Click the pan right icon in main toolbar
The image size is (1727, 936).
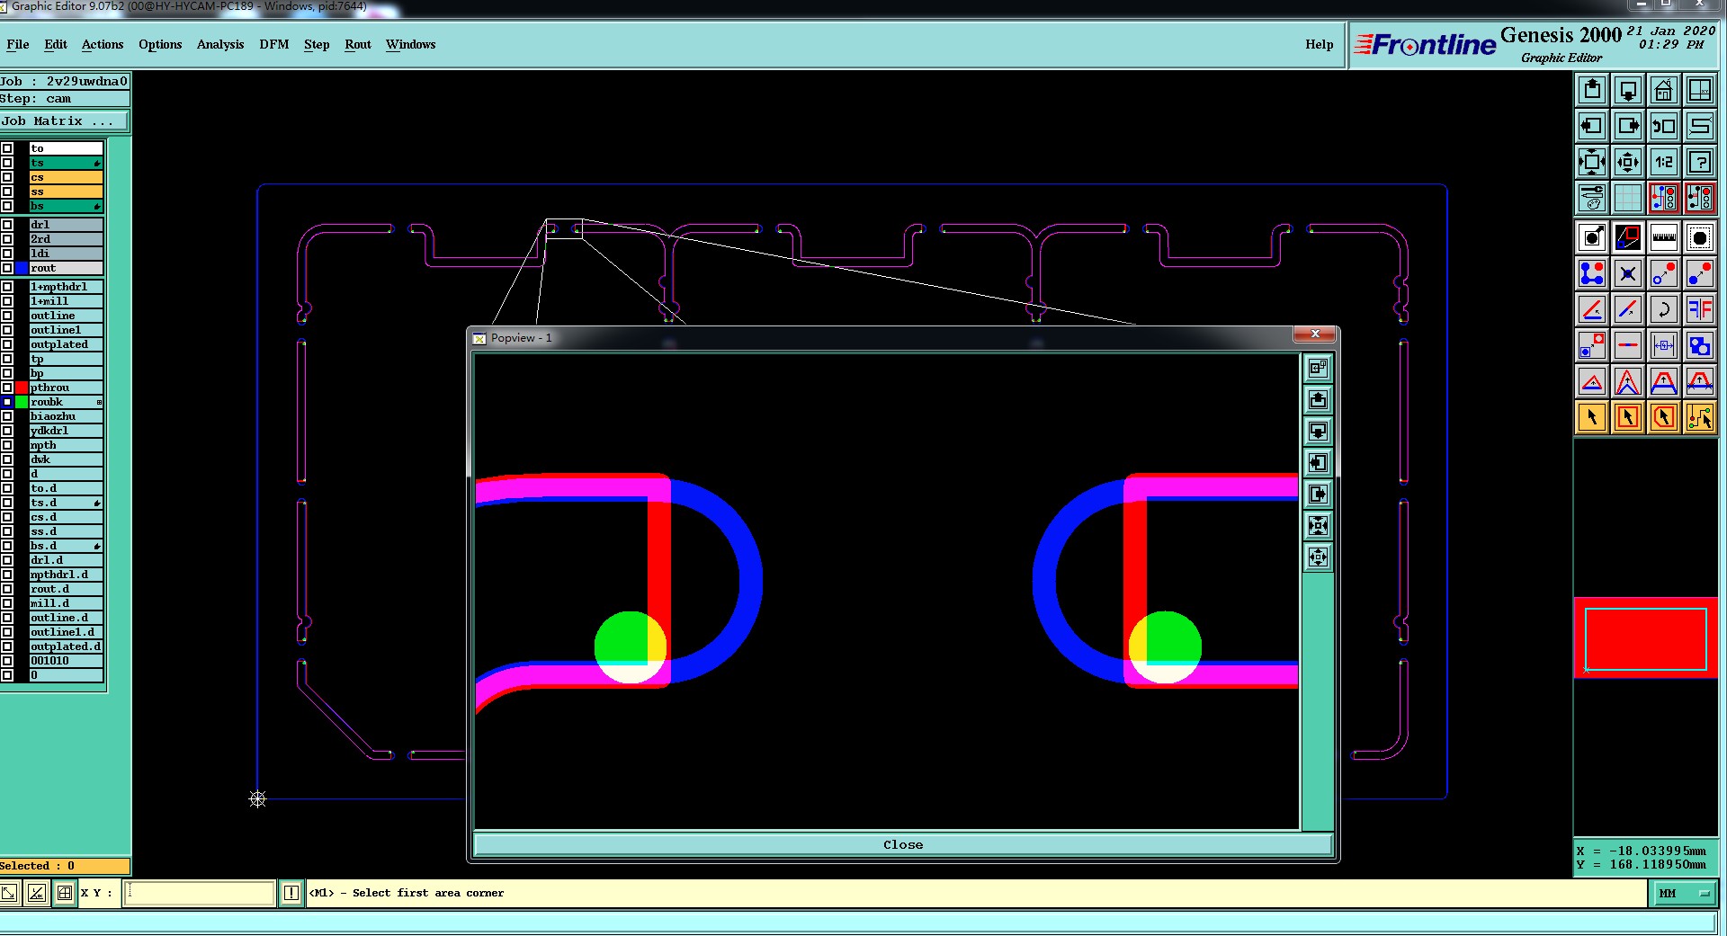tap(1628, 126)
